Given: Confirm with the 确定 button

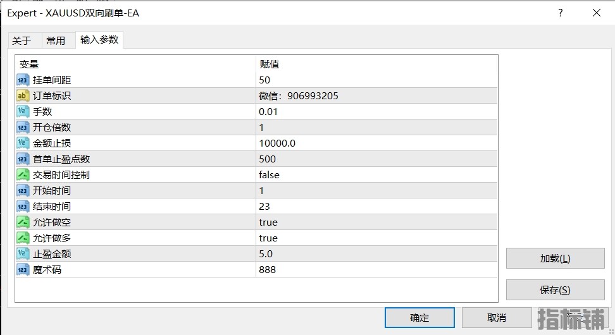Looking at the screenshot, I should click(419, 317).
